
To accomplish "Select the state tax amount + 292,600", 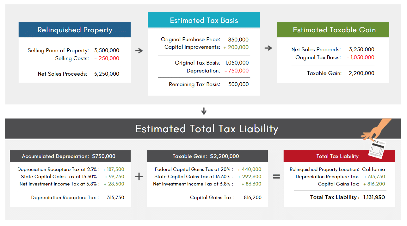I will click(x=250, y=177).
